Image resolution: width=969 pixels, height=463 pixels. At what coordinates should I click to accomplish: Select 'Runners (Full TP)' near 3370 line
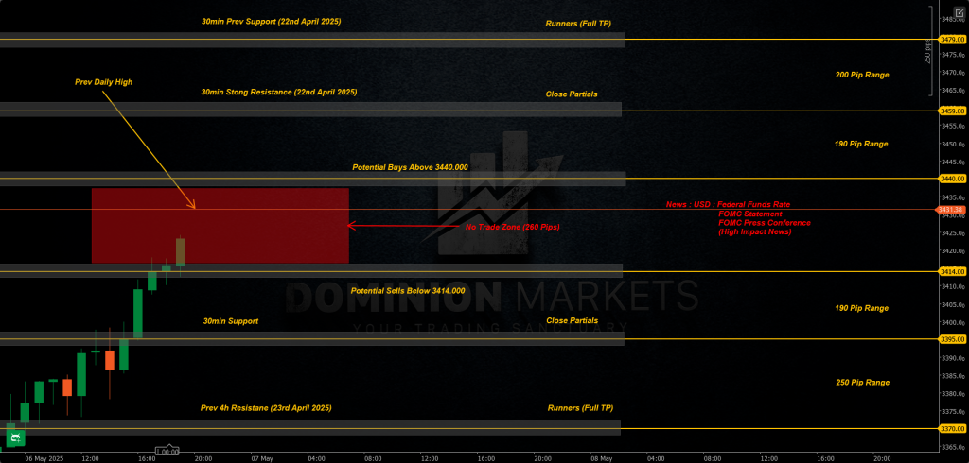pos(580,408)
